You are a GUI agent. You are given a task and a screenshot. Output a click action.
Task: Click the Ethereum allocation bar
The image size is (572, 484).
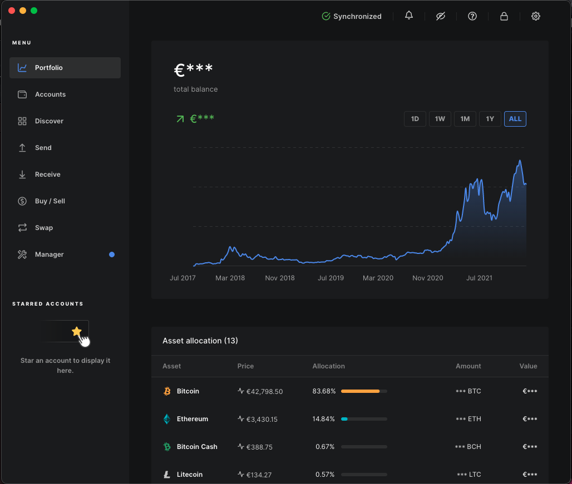click(364, 419)
